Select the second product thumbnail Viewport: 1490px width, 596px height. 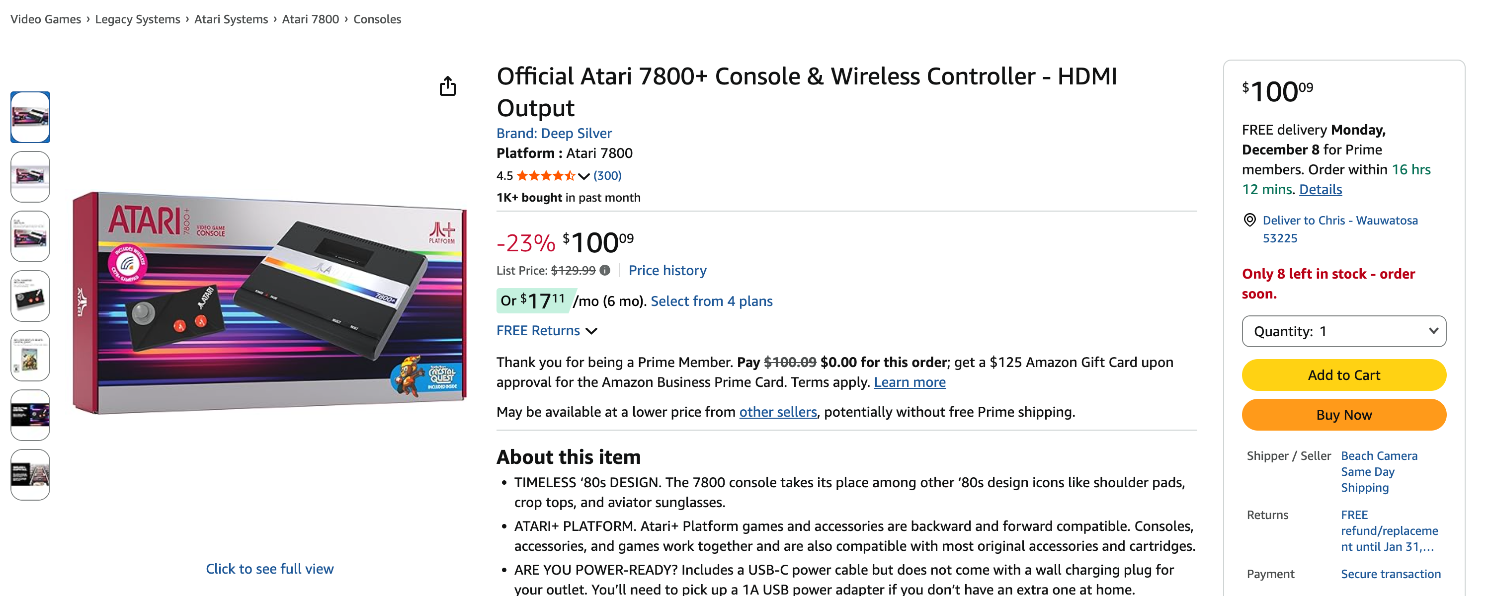30,177
